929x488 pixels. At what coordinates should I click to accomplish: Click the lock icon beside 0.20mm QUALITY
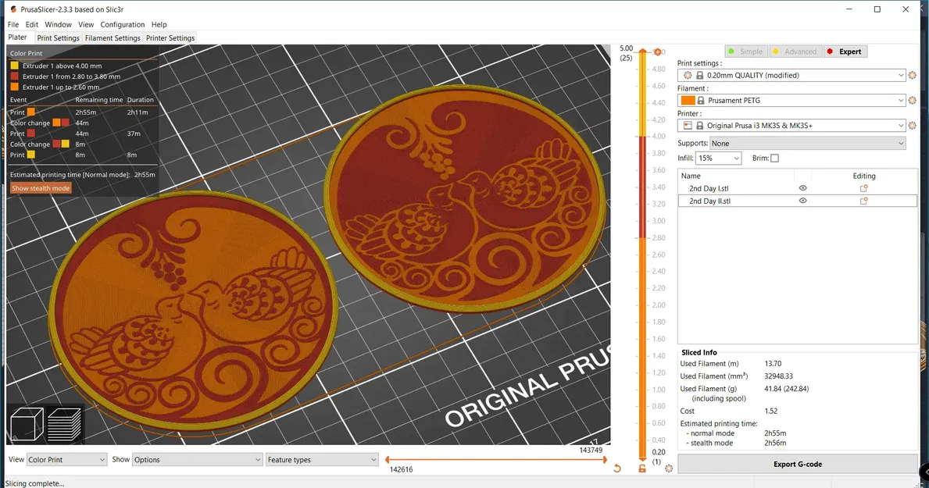click(700, 75)
